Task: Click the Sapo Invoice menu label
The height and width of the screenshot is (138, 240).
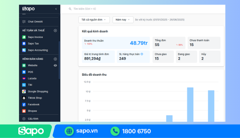Action: (x=35, y=37)
